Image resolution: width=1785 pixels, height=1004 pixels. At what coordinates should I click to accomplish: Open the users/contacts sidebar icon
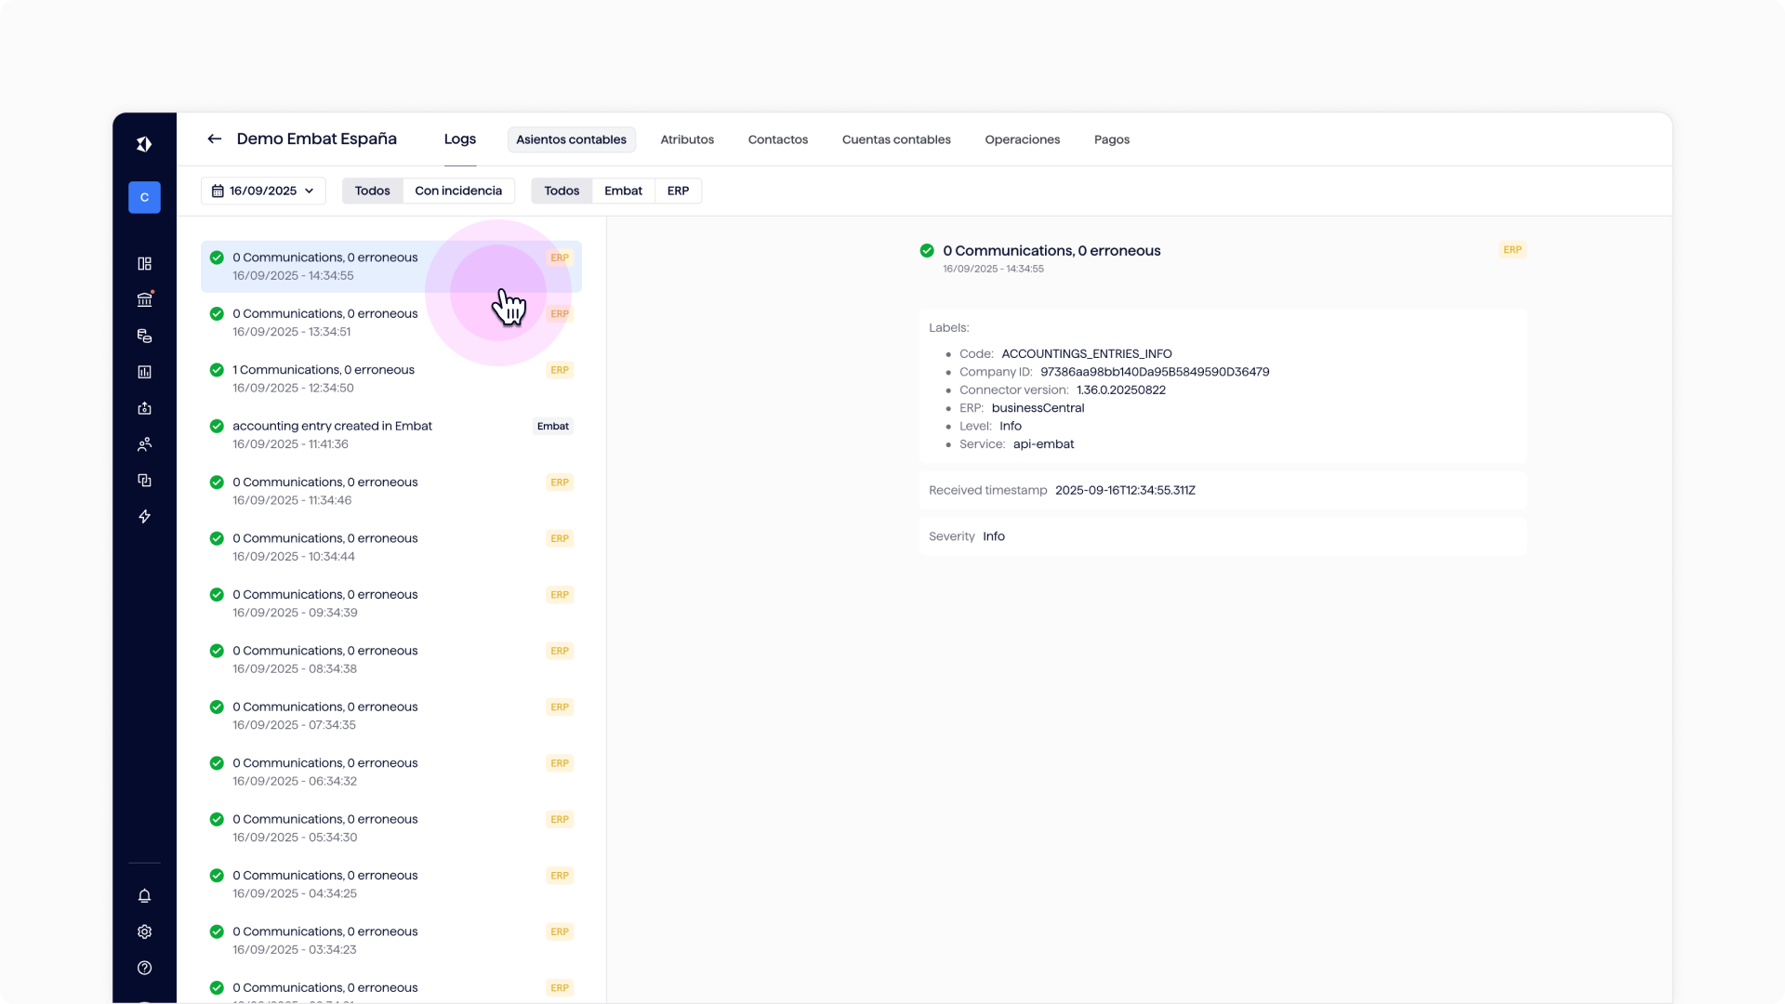tap(144, 444)
